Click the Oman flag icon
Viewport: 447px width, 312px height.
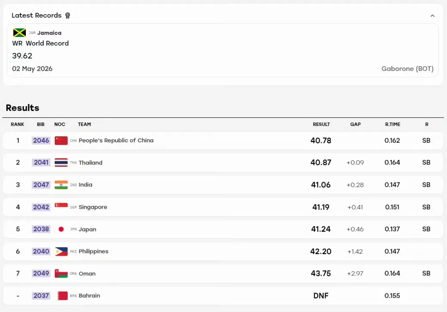61,273
